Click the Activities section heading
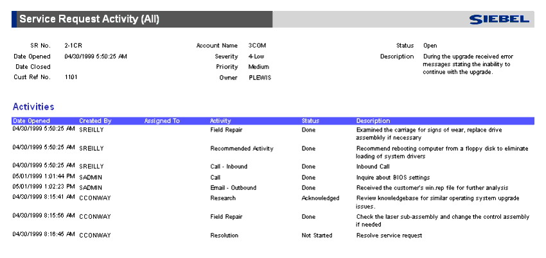Image resolution: width=546 pixels, height=258 pixels. coord(33,107)
